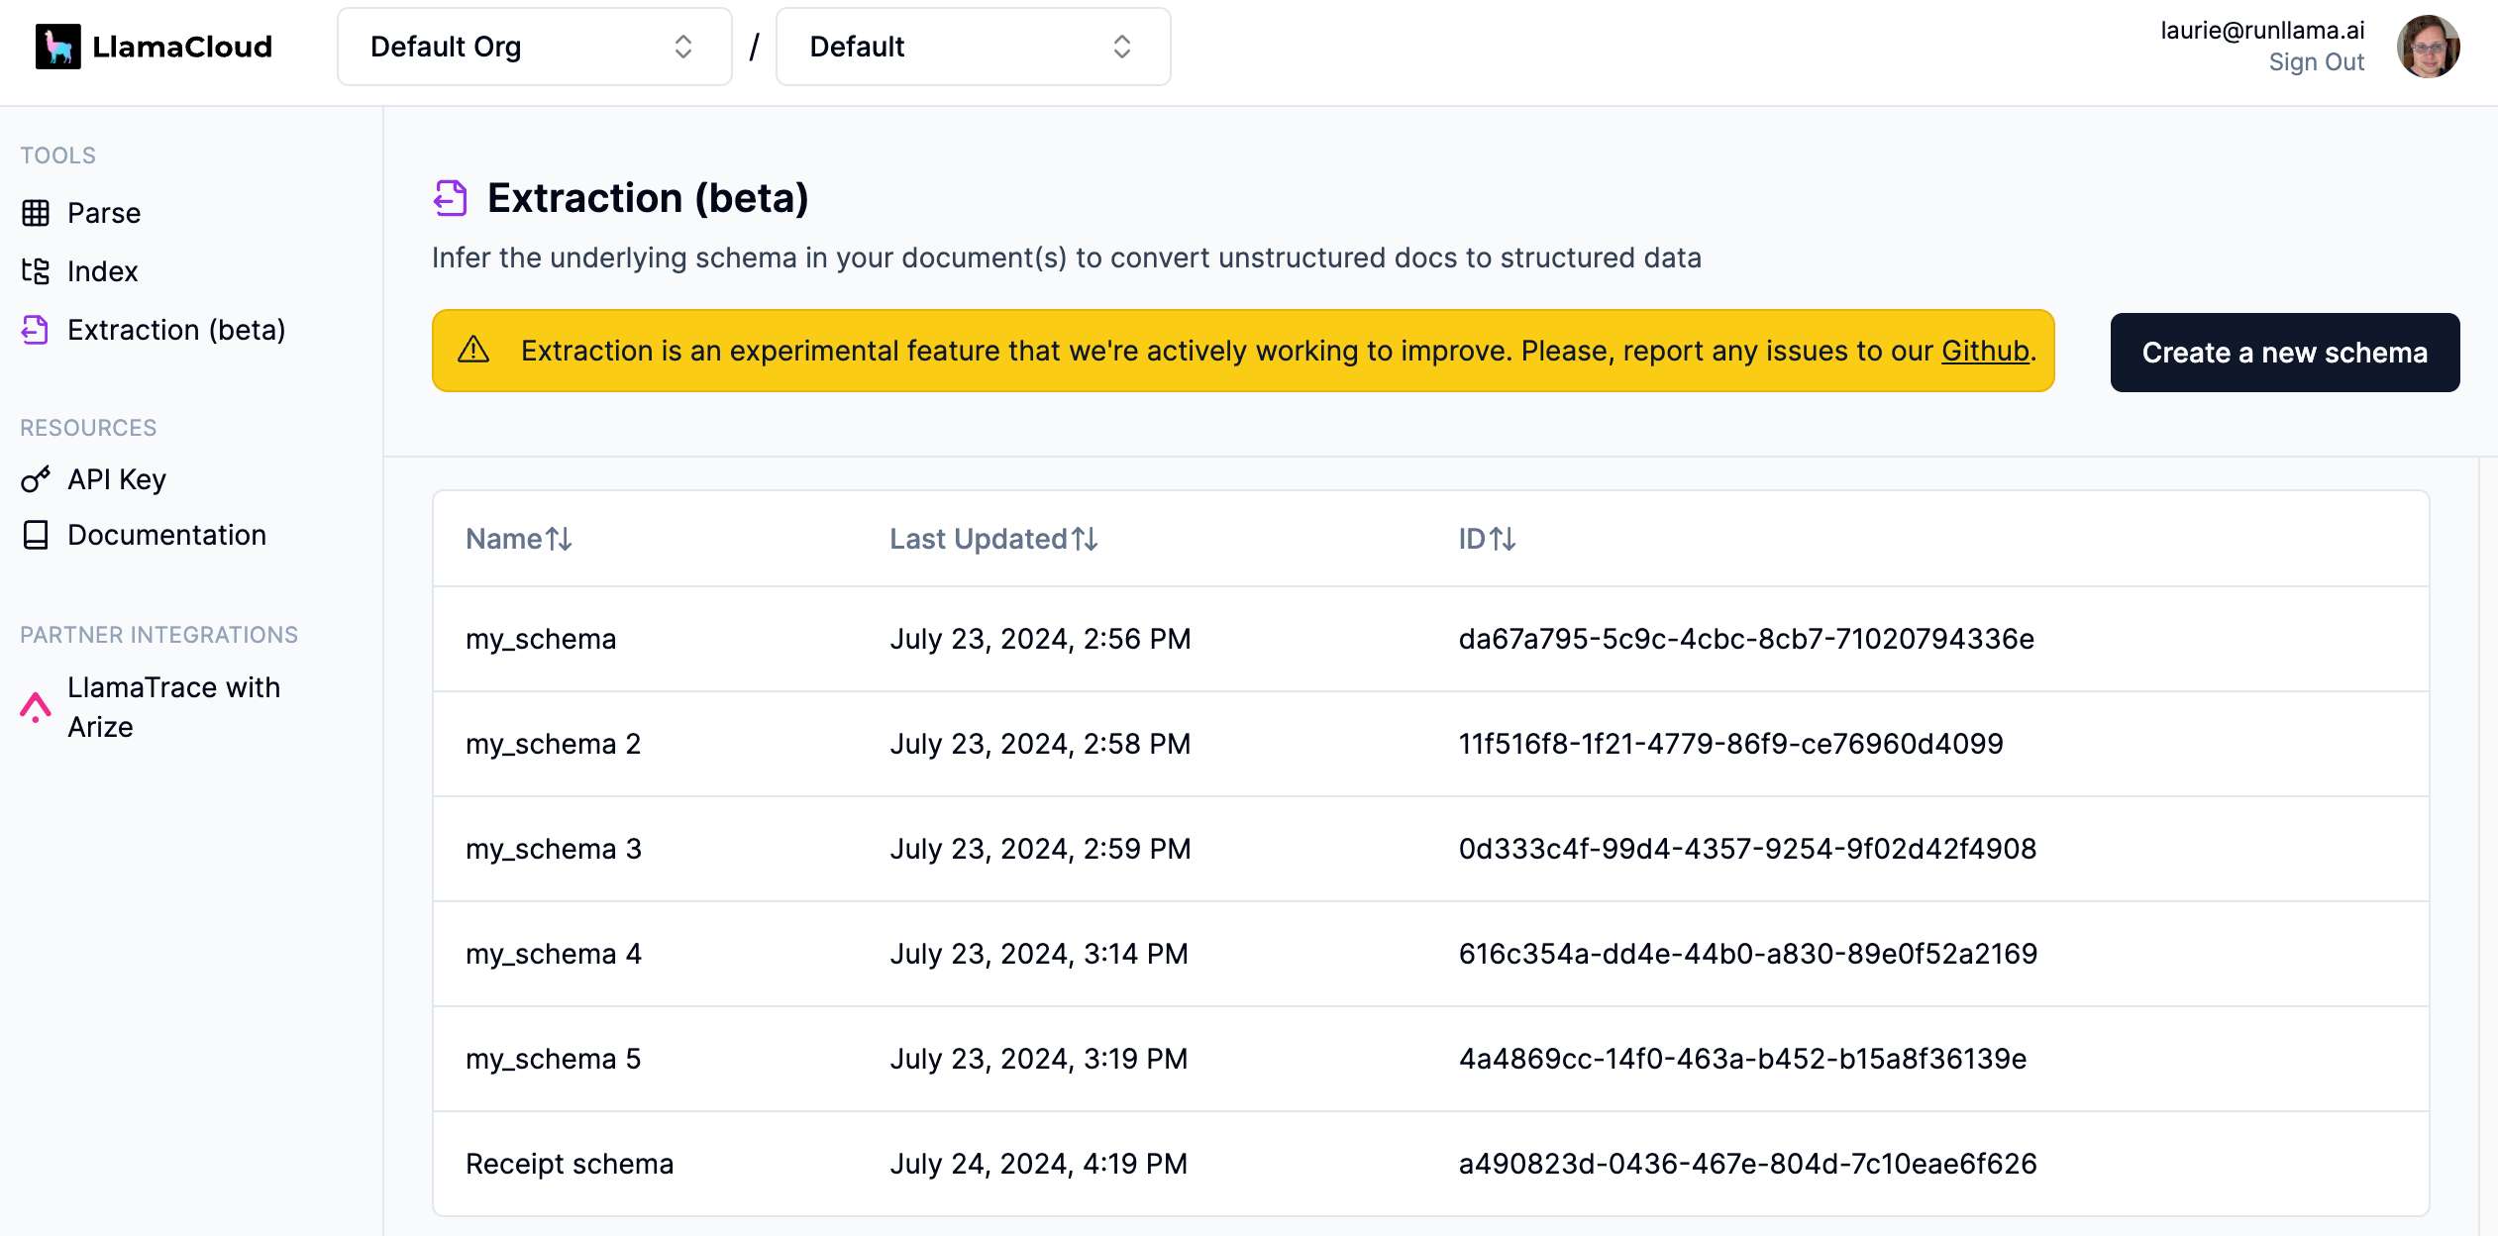Open Documentation from the sidebar
Screen dimensions: 2498x1236
[x=166, y=535]
